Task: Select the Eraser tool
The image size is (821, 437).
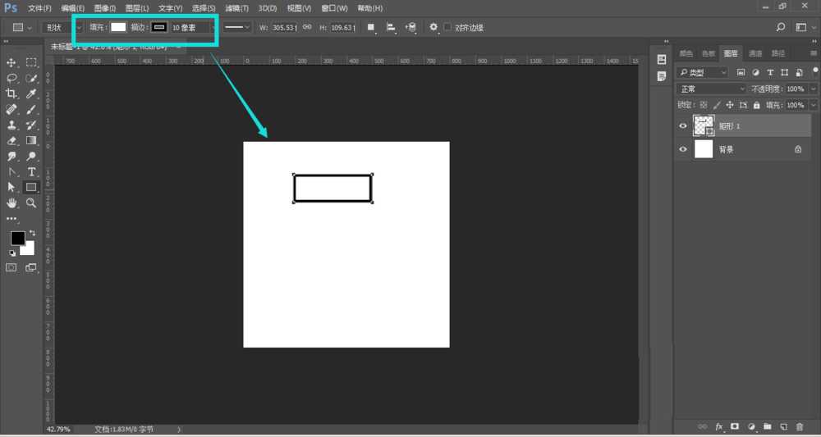Action: 12,140
